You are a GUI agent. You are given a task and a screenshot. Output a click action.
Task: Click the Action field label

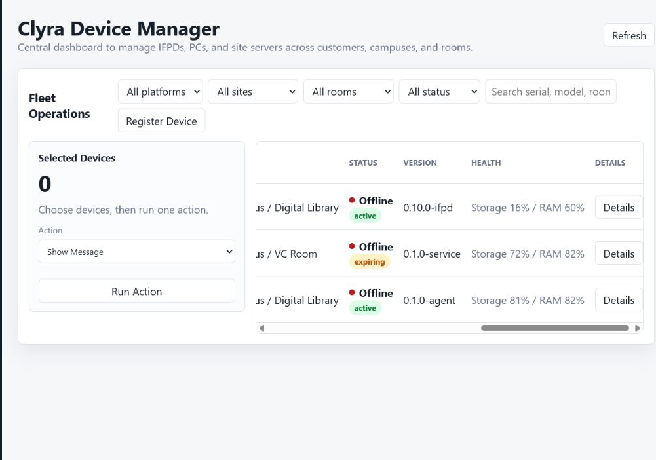tap(50, 230)
